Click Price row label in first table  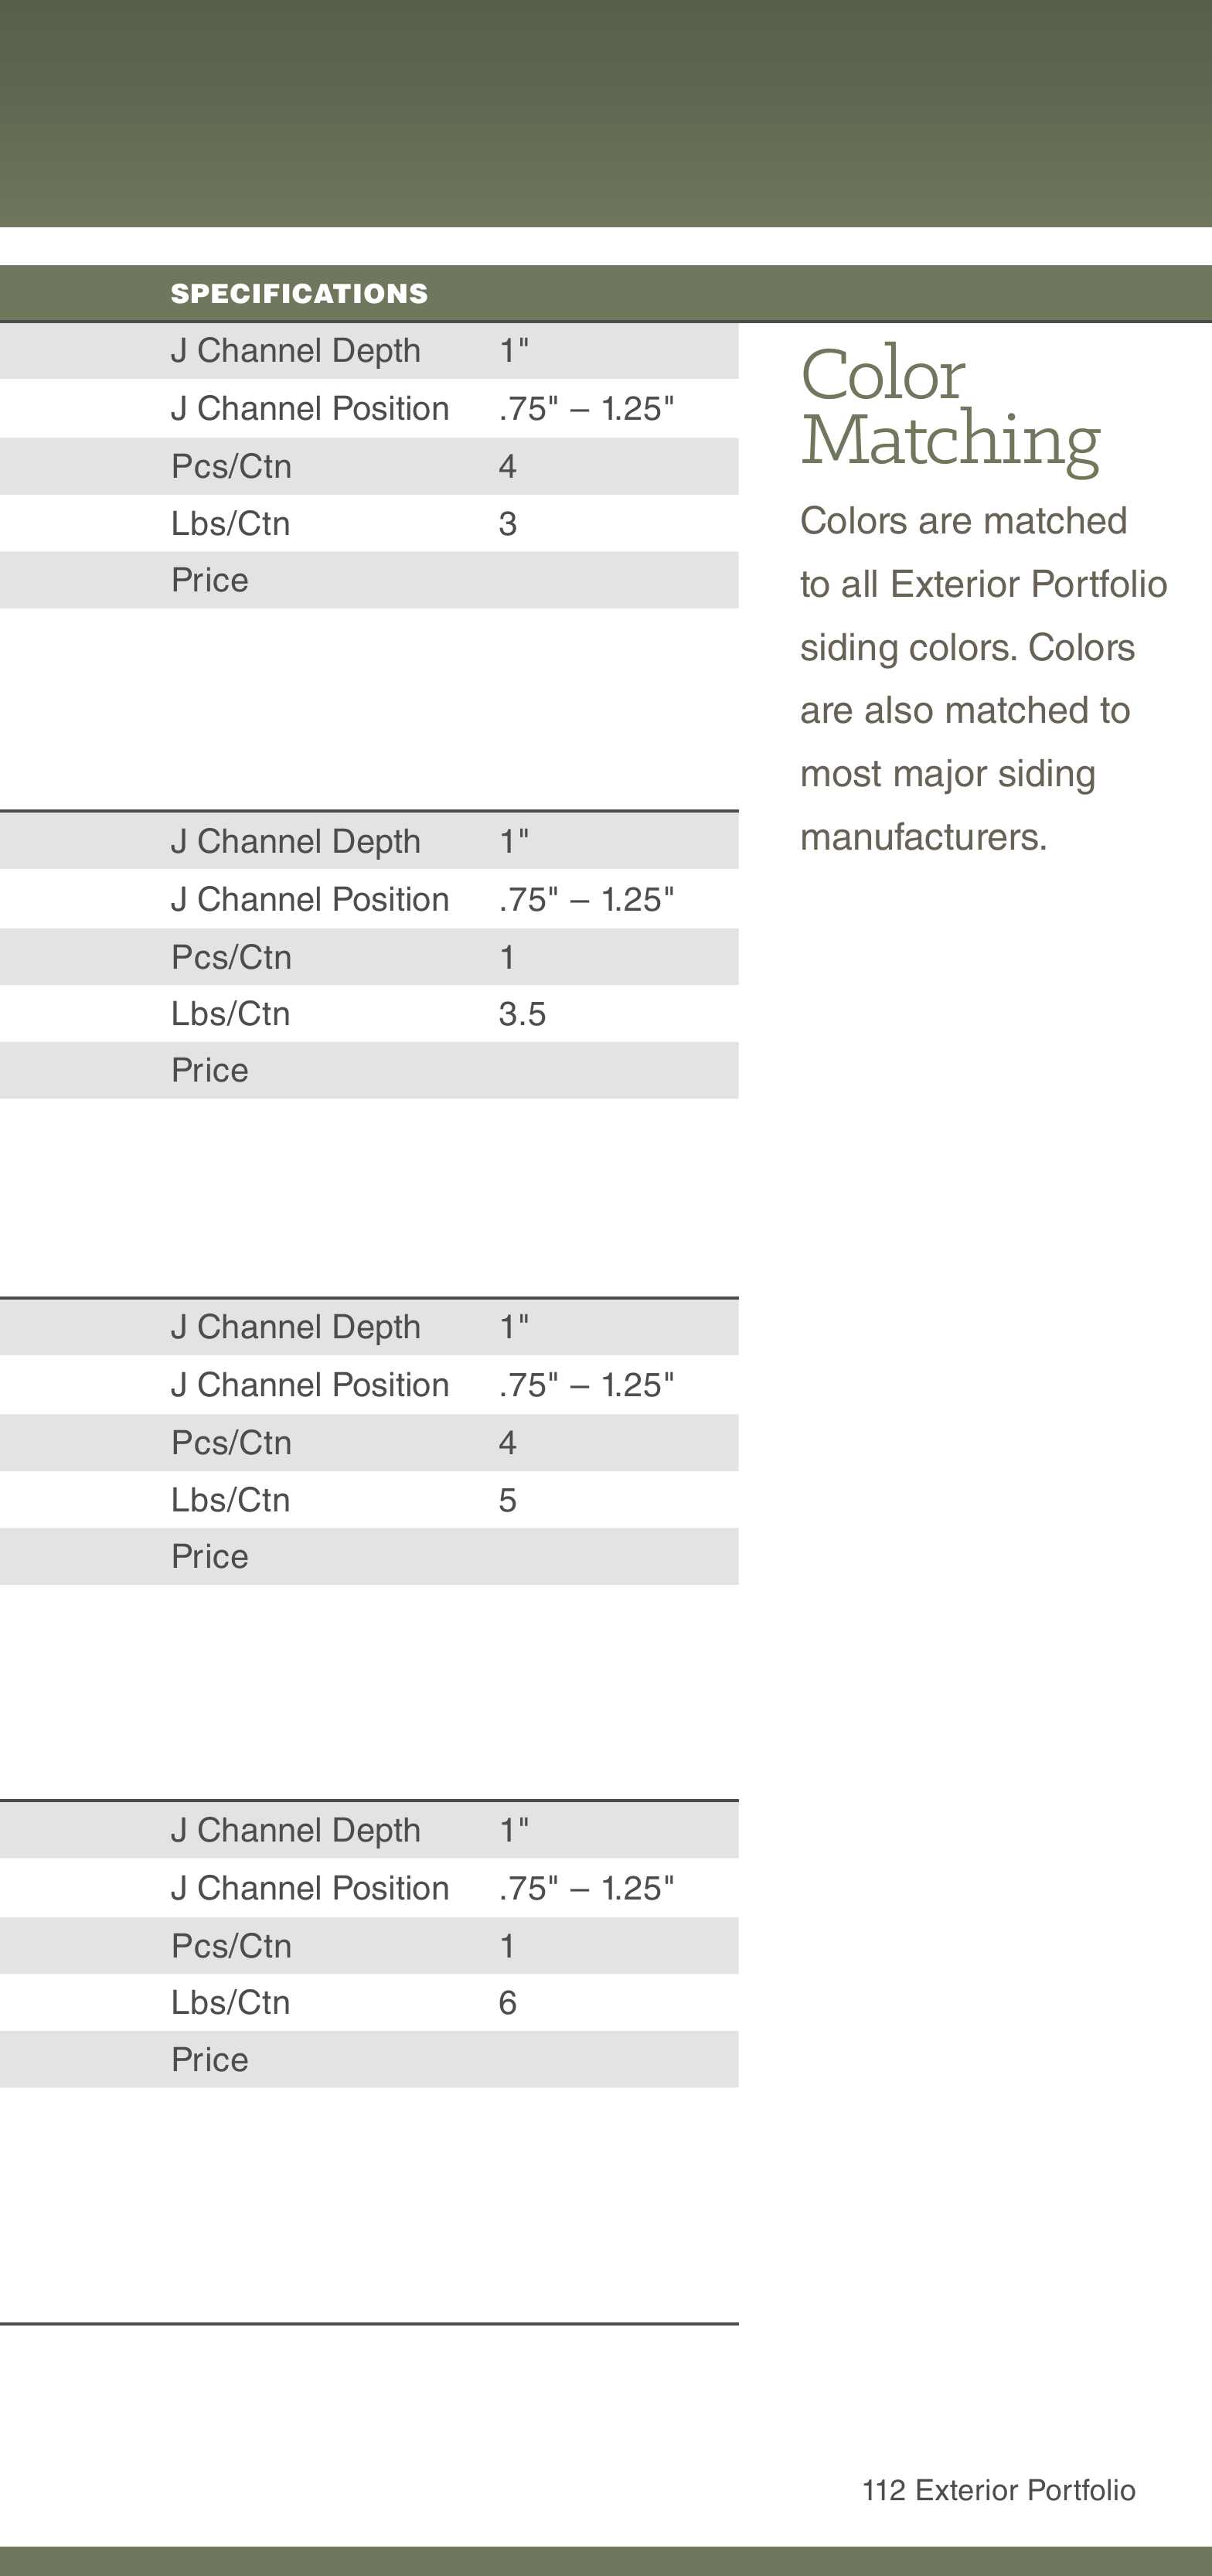pyautogui.click(x=209, y=580)
